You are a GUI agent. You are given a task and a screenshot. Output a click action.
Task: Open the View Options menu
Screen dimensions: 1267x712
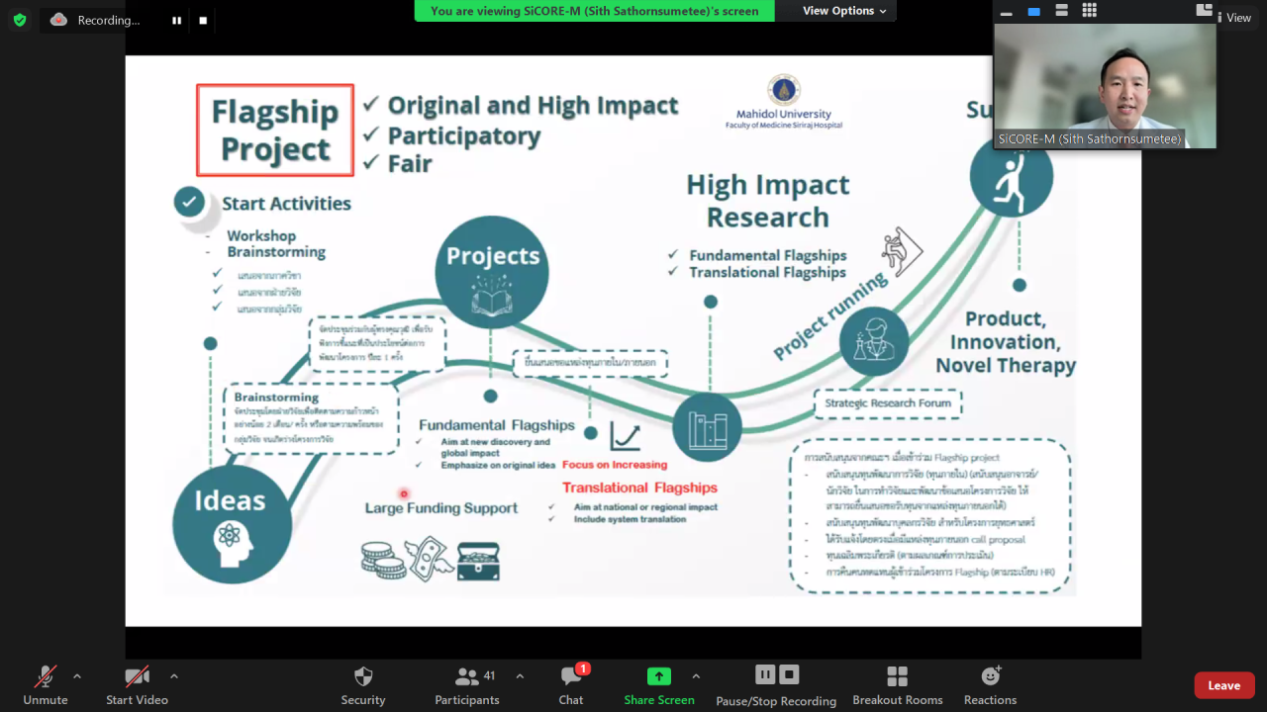pyautogui.click(x=844, y=11)
